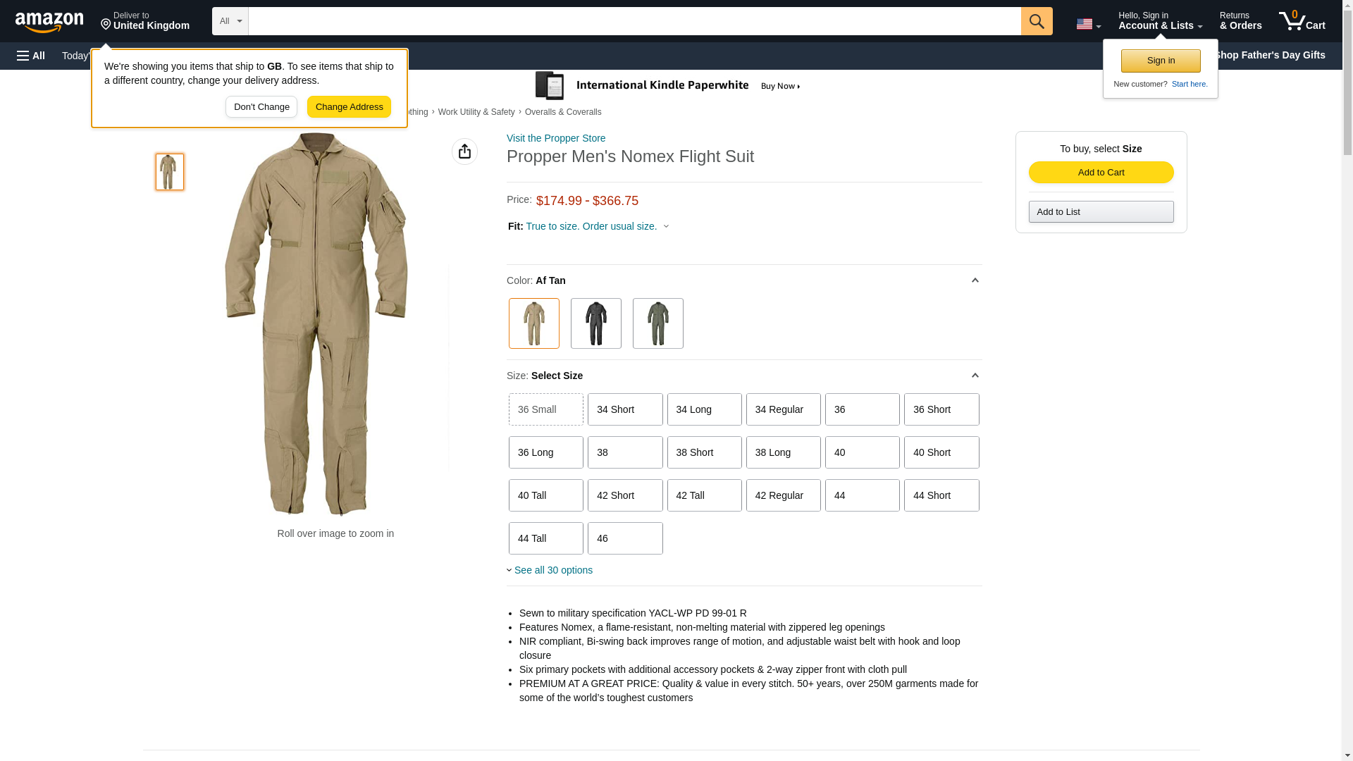Open International Kindle Paperwhite banner
Viewport: 1353px width, 761px height.
pyautogui.click(x=668, y=86)
